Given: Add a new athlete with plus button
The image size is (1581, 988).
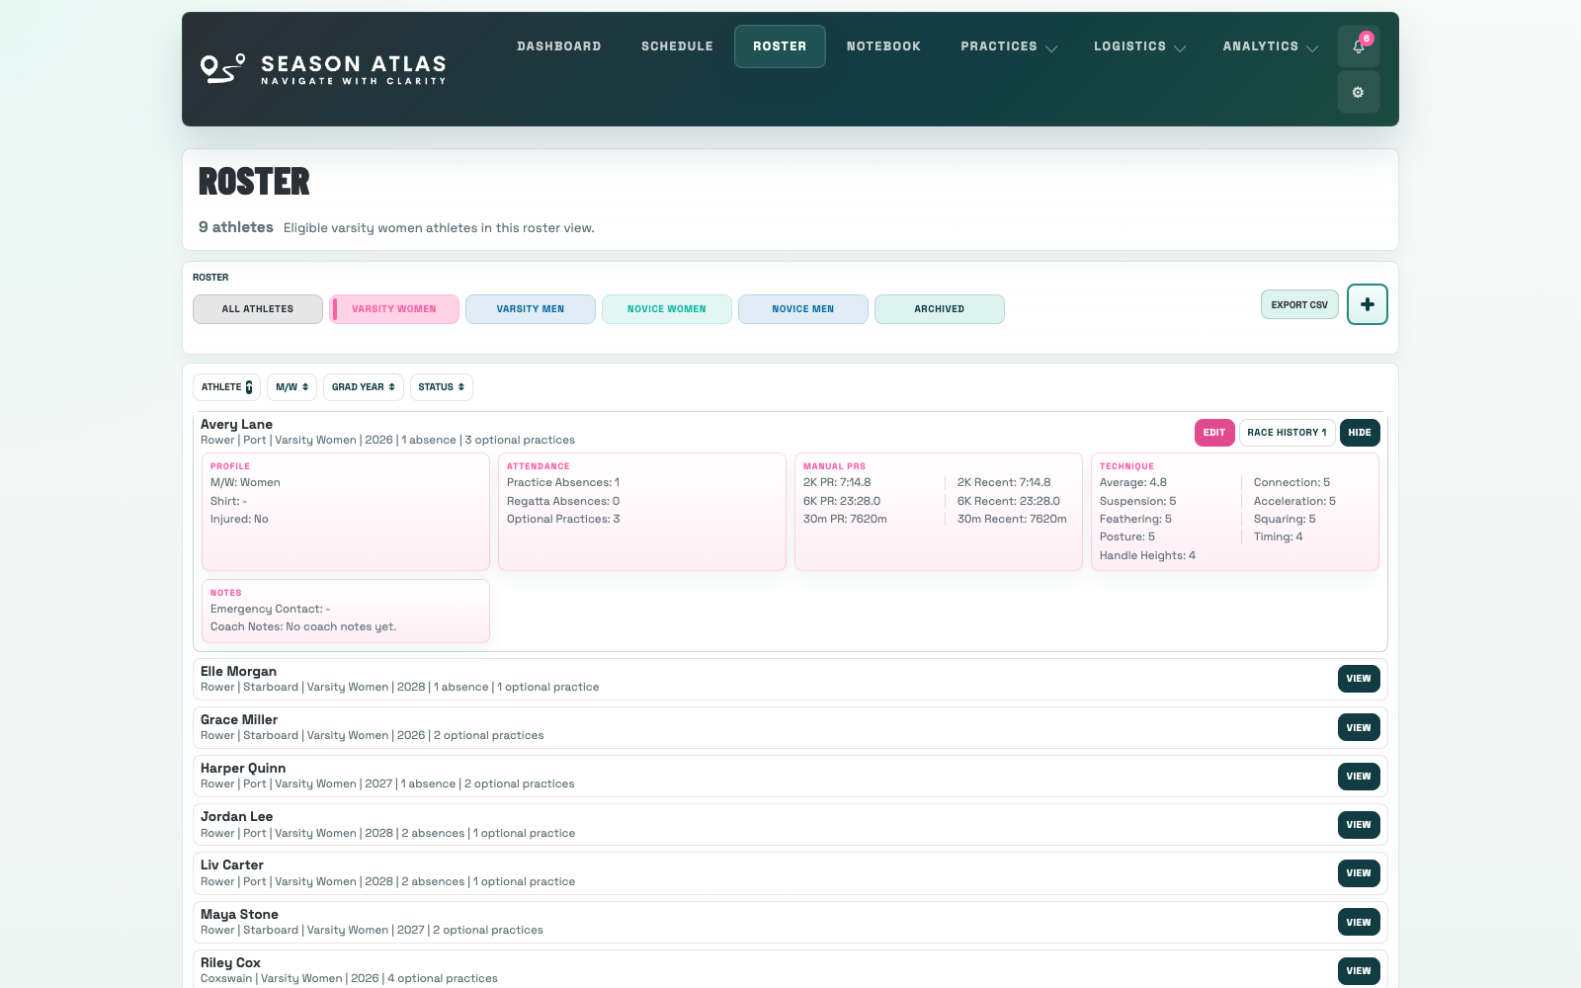Looking at the screenshot, I should pyautogui.click(x=1368, y=304).
